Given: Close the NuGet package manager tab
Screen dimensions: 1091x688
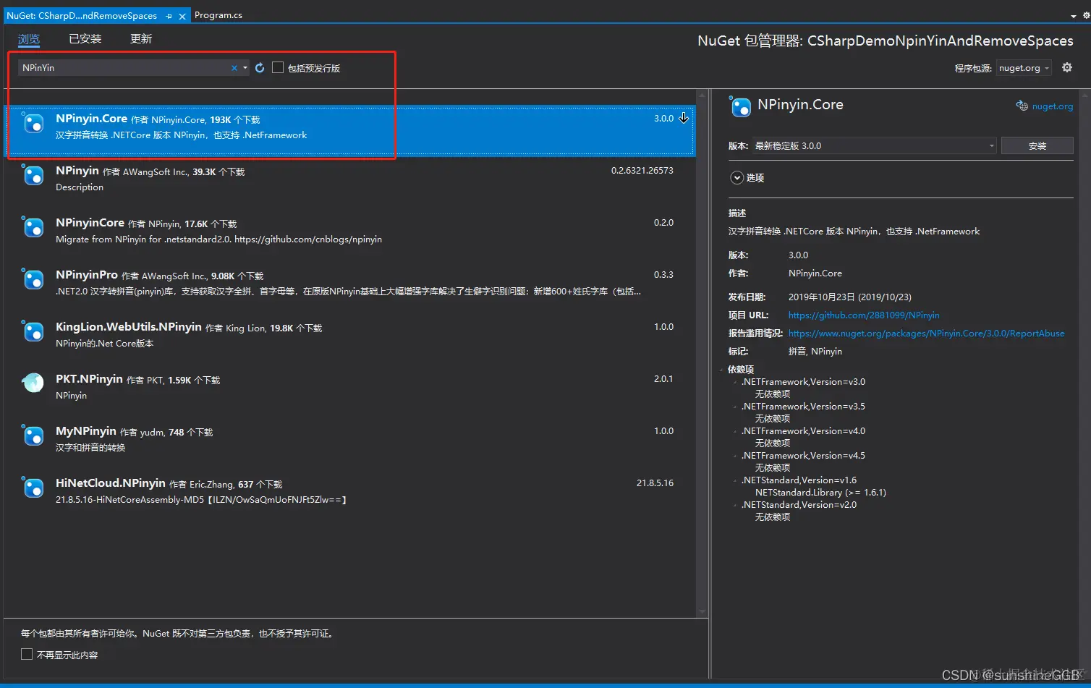Looking at the screenshot, I should 182,16.
